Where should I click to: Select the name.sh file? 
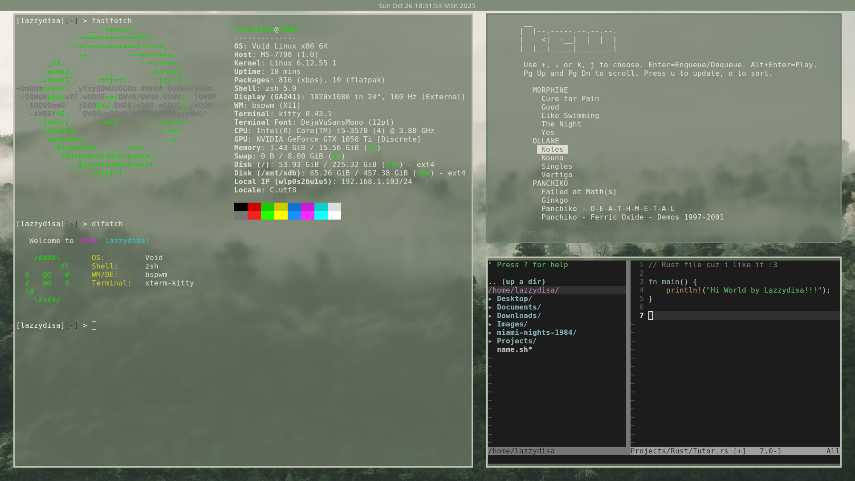click(514, 350)
